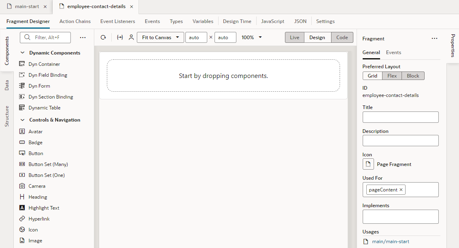
Task: Select Grid preferred layout
Action: pos(372,76)
